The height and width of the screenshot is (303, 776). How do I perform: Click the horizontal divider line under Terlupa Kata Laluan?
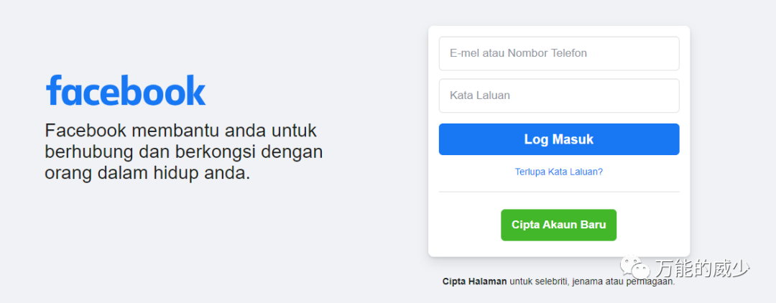point(559,192)
